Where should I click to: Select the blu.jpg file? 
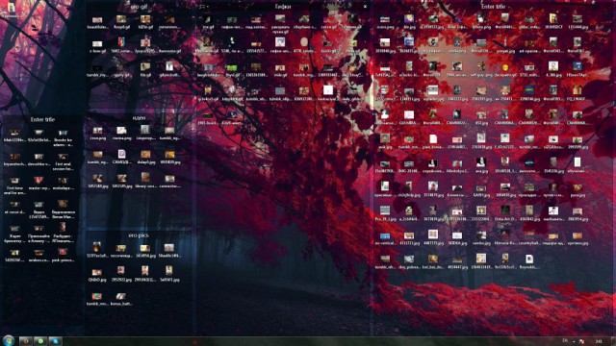click(409, 22)
